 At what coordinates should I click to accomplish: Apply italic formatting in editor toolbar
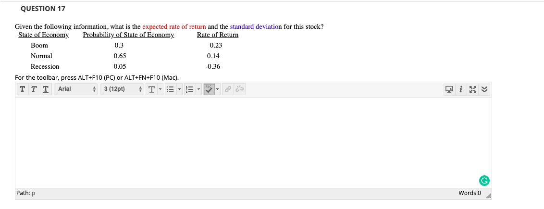(x=34, y=89)
